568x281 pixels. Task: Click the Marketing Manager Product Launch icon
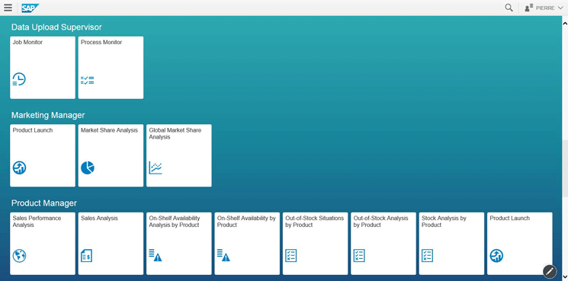tap(19, 168)
